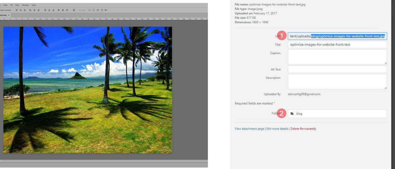Click Distribute top edges icon
The height and width of the screenshot is (169, 395).
click(x=45, y=10)
